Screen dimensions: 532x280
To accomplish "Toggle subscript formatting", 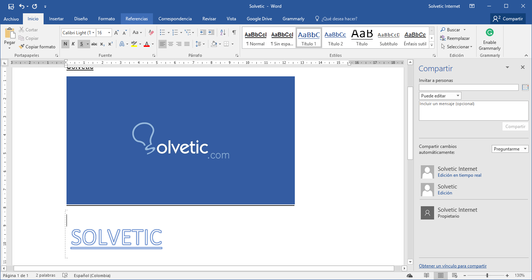I will [x=102, y=44].
